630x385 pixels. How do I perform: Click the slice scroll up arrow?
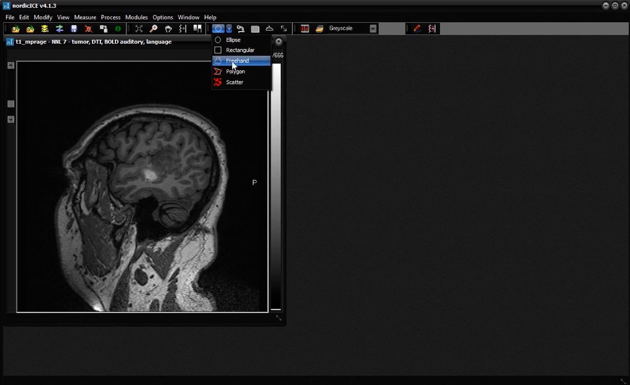10,65
